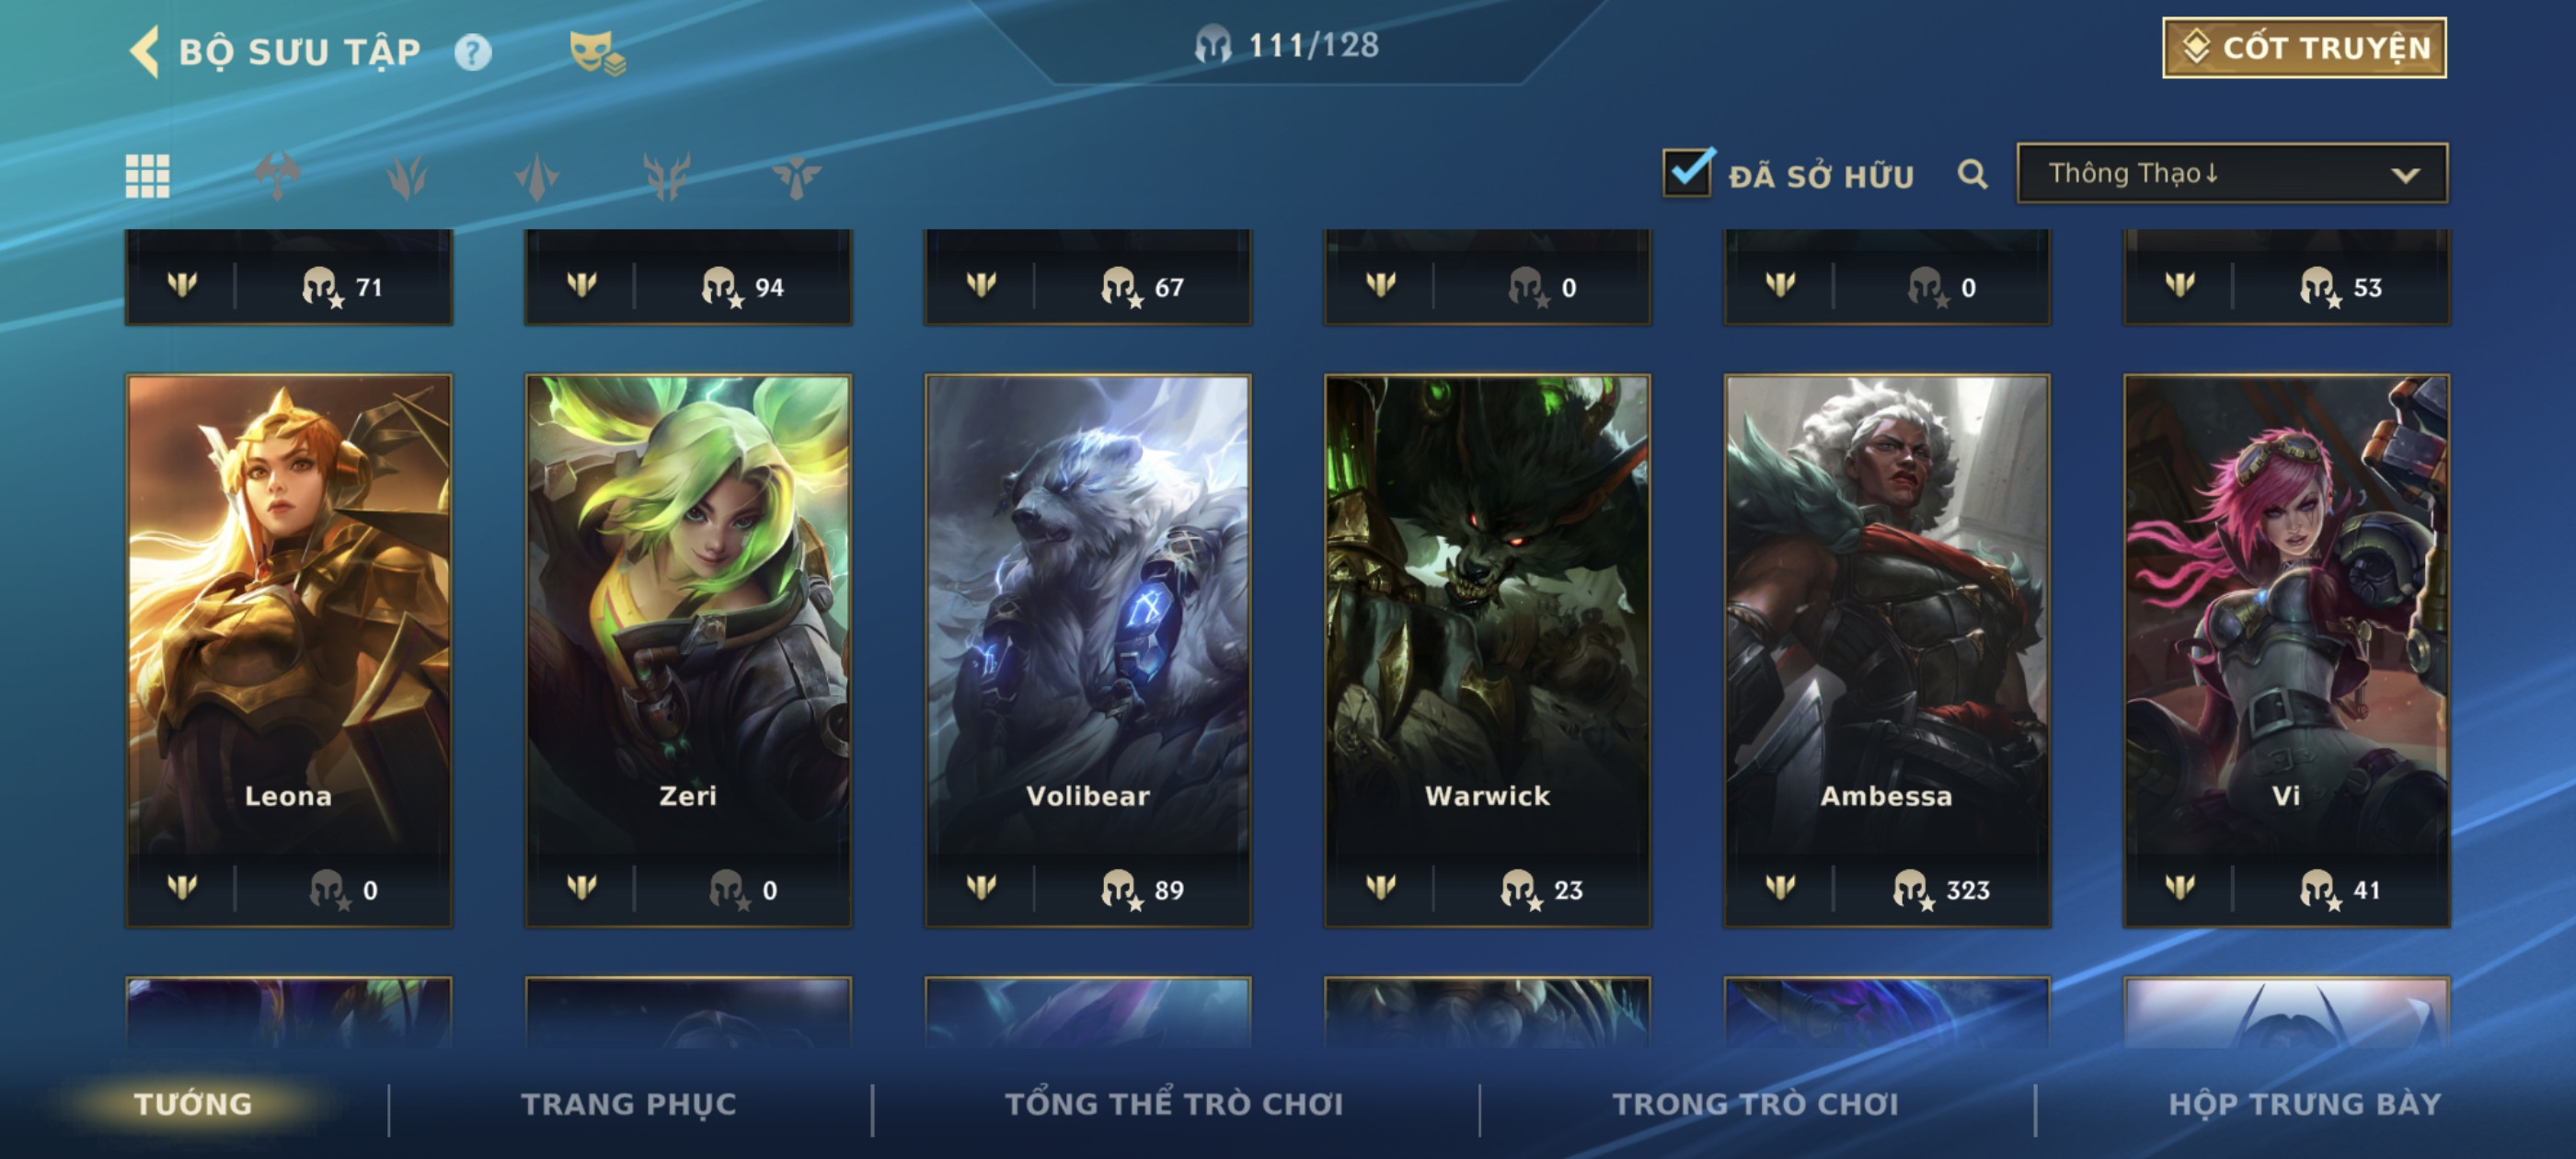Select the all champions grid filter icon
Screen dimensions: 2576x1159
point(147,176)
